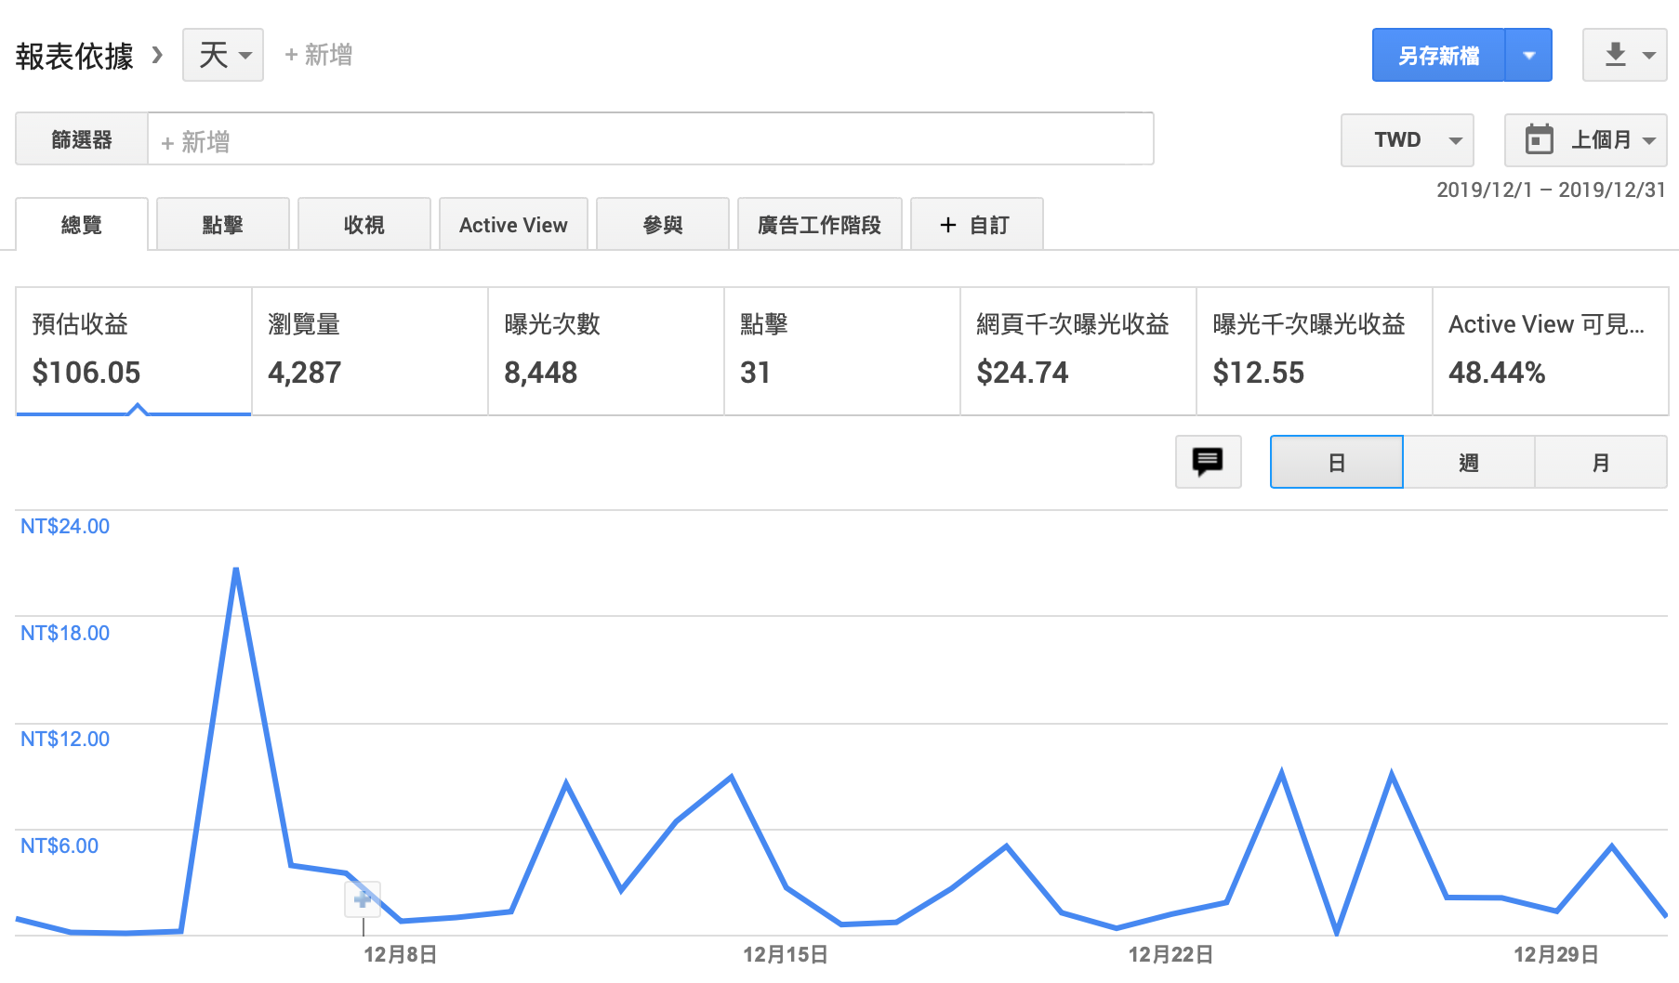Click the filter input field
1679x983 pixels.
point(651,140)
